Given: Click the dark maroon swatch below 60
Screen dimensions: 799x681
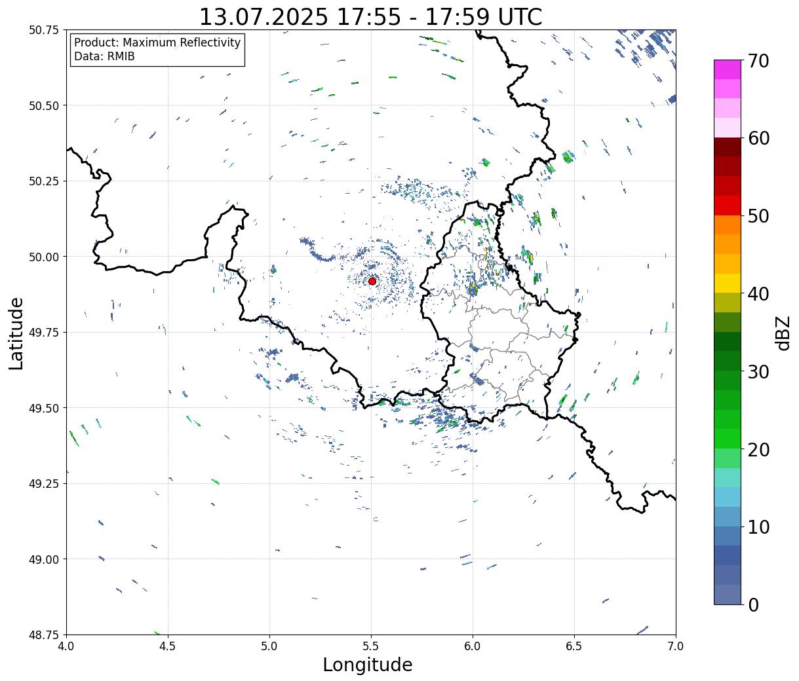Looking at the screenshot, I should (x=728, y=147).
